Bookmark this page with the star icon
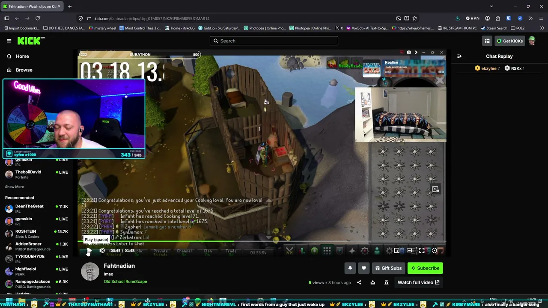 pos(414,18)
